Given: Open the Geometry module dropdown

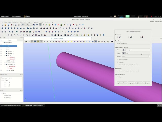Looking at the screenshot, I should 27,25.
